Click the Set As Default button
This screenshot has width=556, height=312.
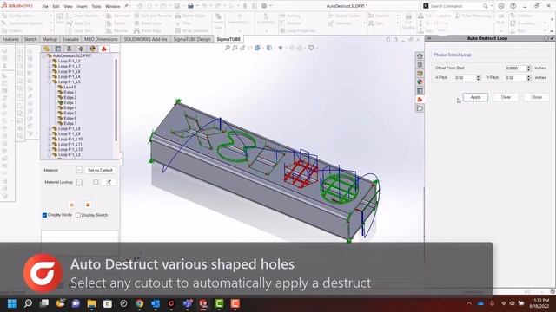point(100,170)
